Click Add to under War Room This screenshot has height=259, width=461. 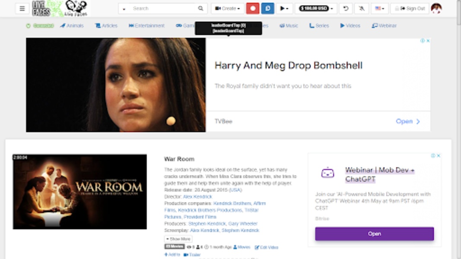(x=172, y=255)
